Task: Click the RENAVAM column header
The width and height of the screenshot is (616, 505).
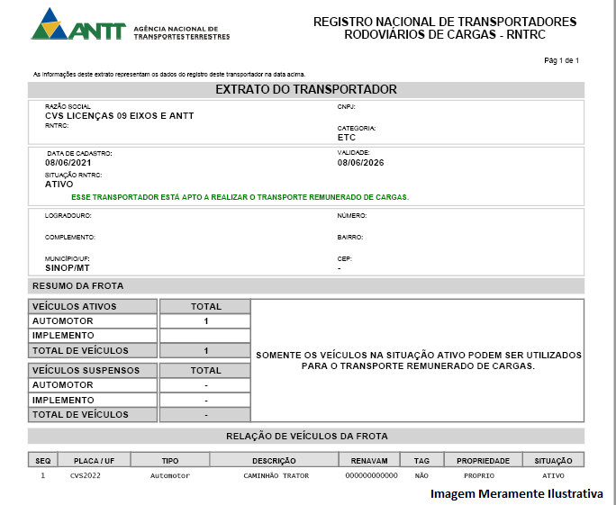Action: tap(371, 460)
